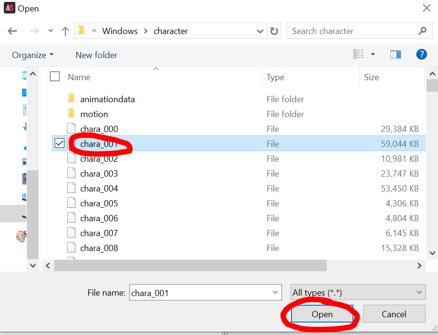Go up one folder level

(x=65, y=31)
